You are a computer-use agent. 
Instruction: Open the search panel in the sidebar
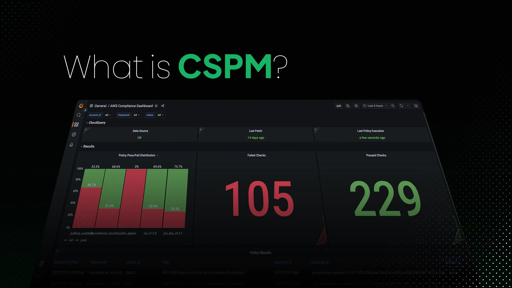pyautogui.click(x=79, y=115)
